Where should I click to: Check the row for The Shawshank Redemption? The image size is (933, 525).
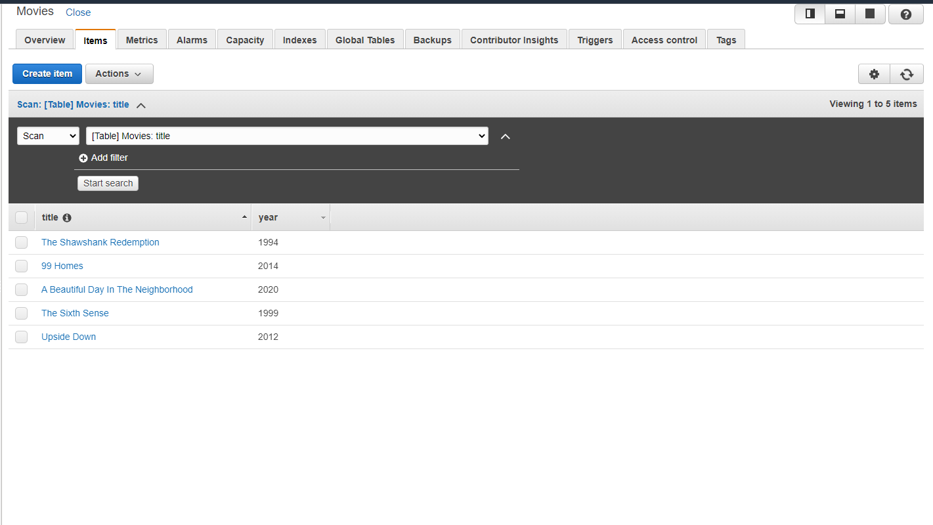coord(21,242)
